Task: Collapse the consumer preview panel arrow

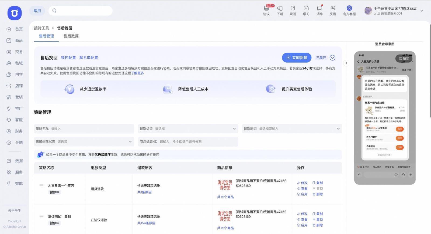Action: (x=346, y=63)
